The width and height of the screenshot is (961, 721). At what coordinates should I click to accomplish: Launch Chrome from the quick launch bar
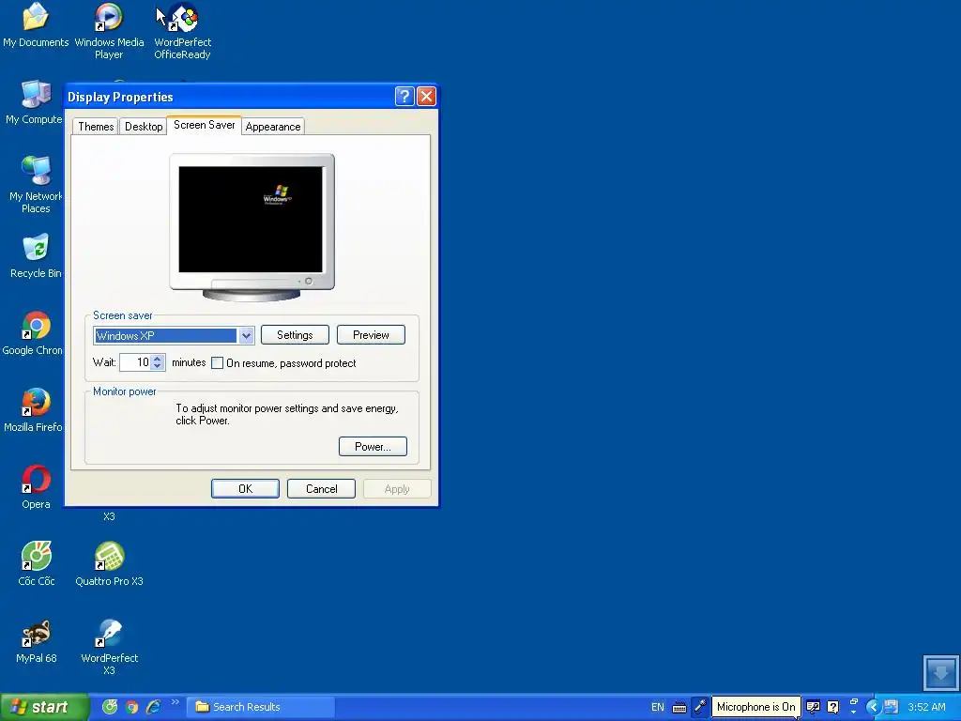point(131,707)
